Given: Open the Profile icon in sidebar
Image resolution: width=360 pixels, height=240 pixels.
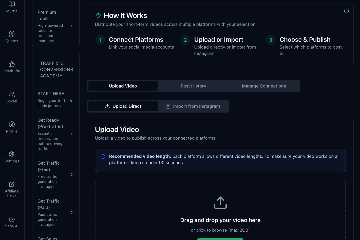Looking at the screenshot, I should [12, 124].
